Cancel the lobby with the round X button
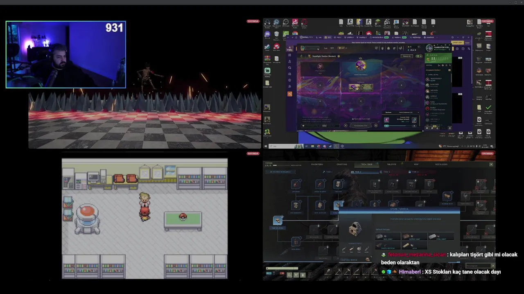The width and height of the screenshot is (524, 294). click(x=346, y=125)
